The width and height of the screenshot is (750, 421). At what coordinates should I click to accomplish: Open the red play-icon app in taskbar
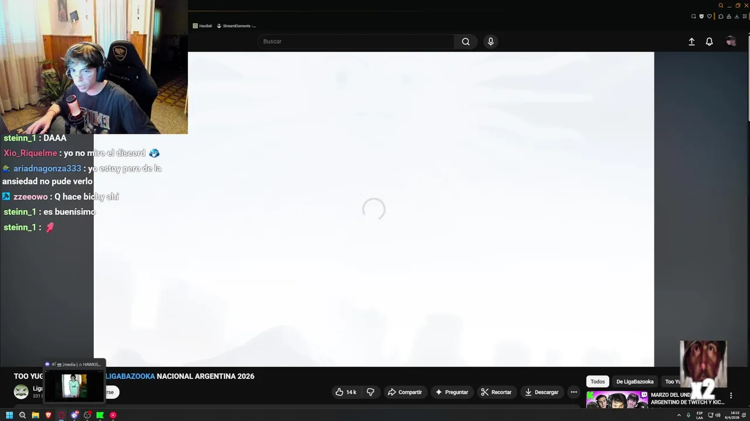click(x=113, y=415)
